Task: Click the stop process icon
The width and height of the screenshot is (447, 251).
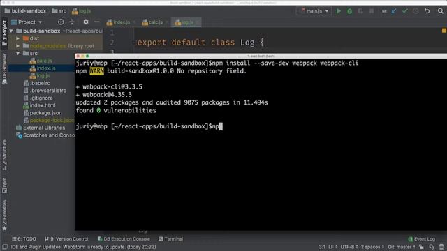Action: [372, 11]
